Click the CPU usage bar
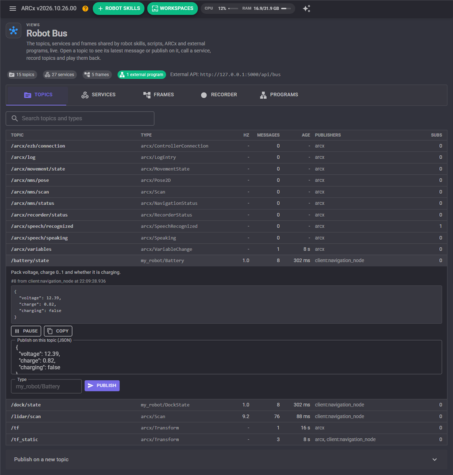 (x=233, y=8)
